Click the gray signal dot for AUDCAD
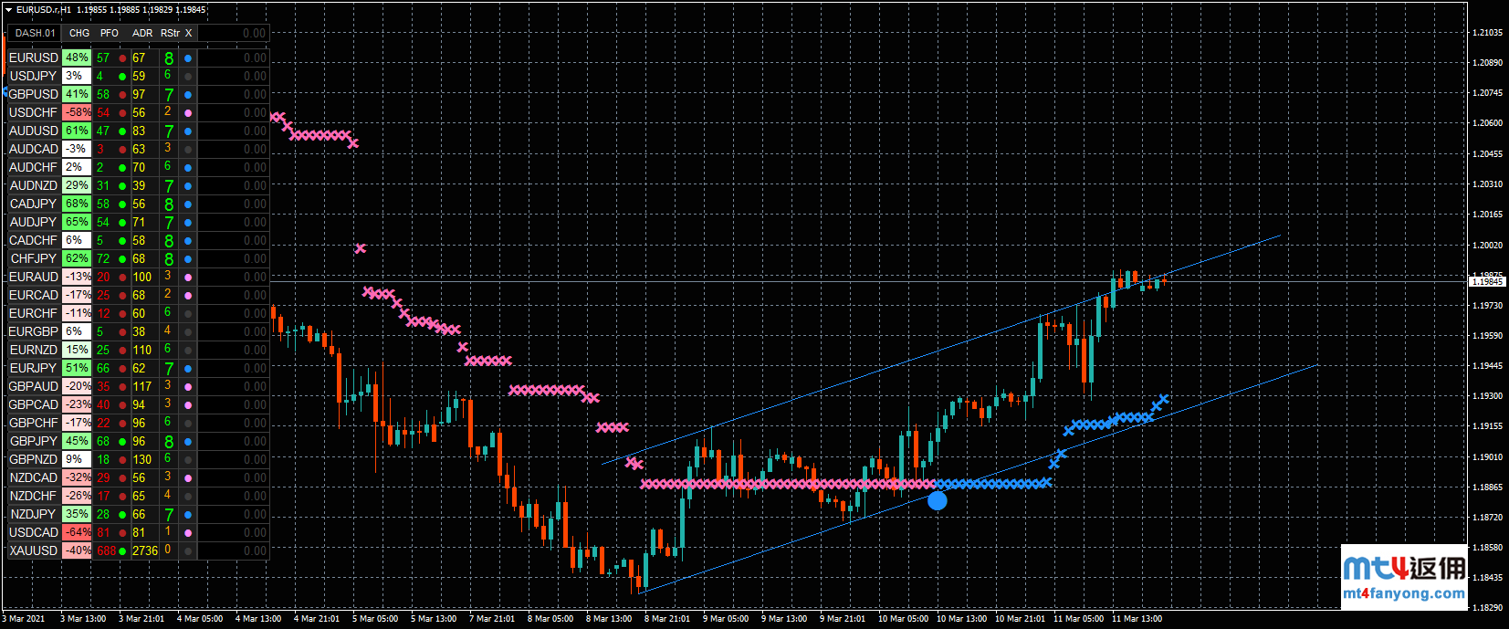 [x=188, y=150]
